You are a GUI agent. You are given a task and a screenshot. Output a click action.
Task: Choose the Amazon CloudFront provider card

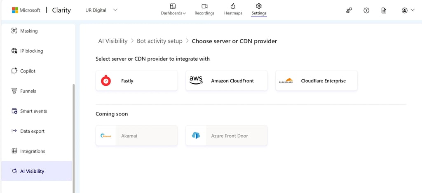click(x=227, y=81)
